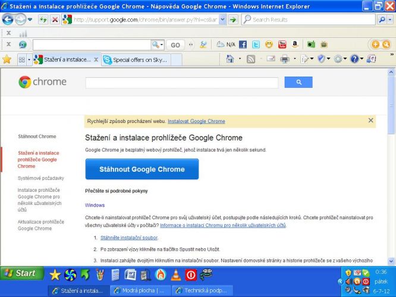The image size is (396, 297).
Task: Open the Informace o instalaci Chromu link
Action: point(223,225)
